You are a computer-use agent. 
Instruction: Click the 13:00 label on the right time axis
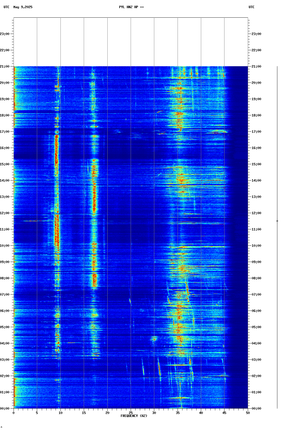(256, 197)
